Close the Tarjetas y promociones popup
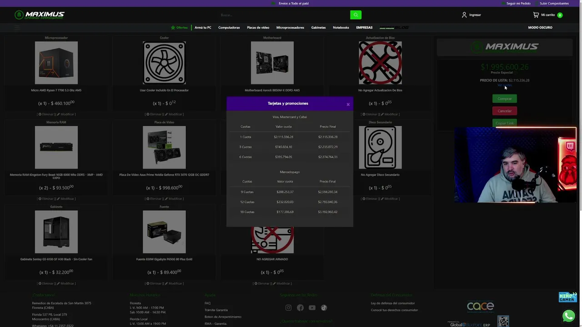Screen dimensions: 582x327 point(348,104)
